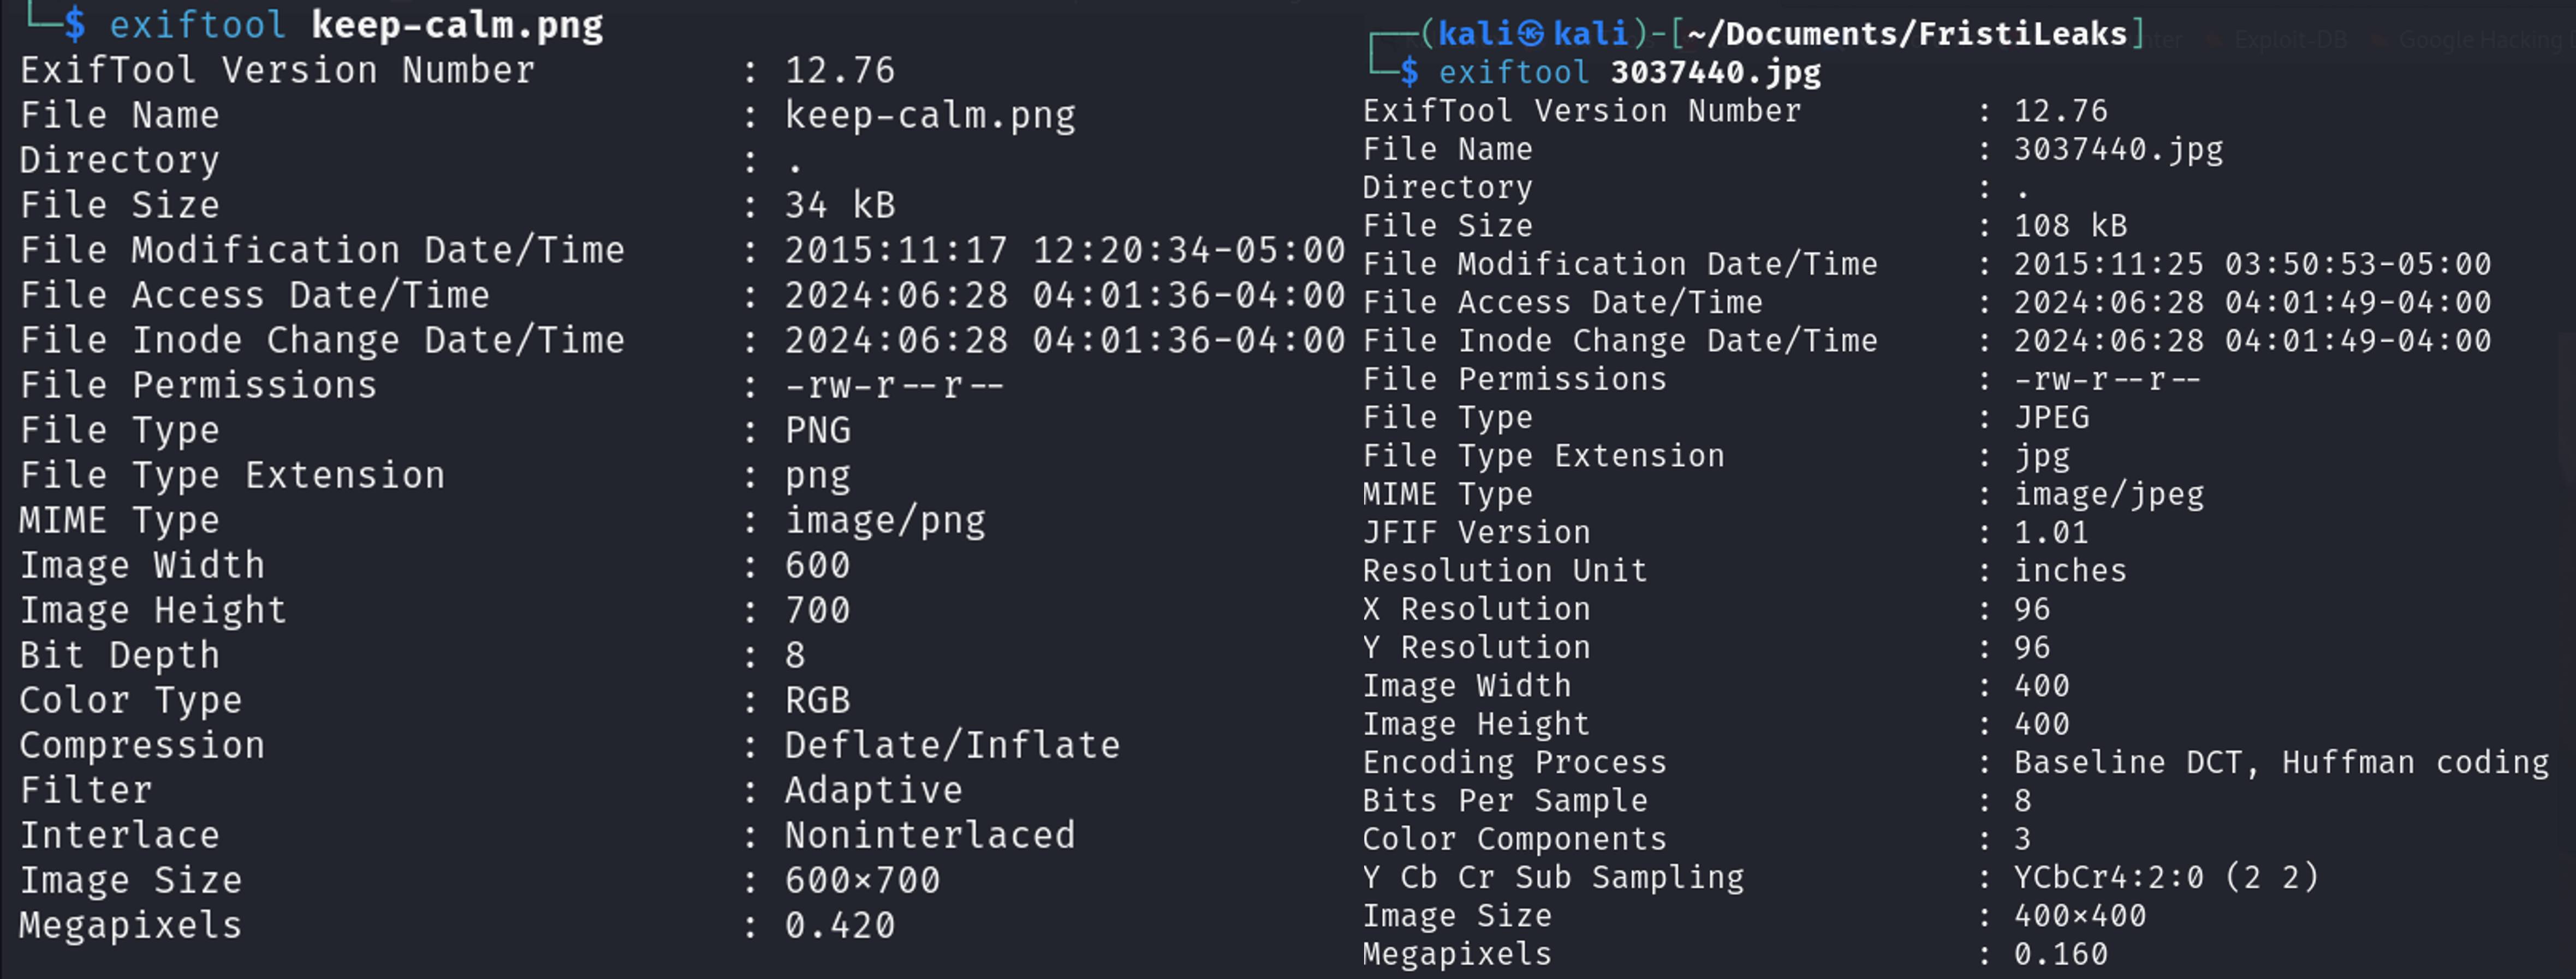This screenshot has height=979, width=2576.
Task: Click the ~/Documents/FristiLeaks path in the prompt
Action: pyautogui.click(x=1907, y=34)
